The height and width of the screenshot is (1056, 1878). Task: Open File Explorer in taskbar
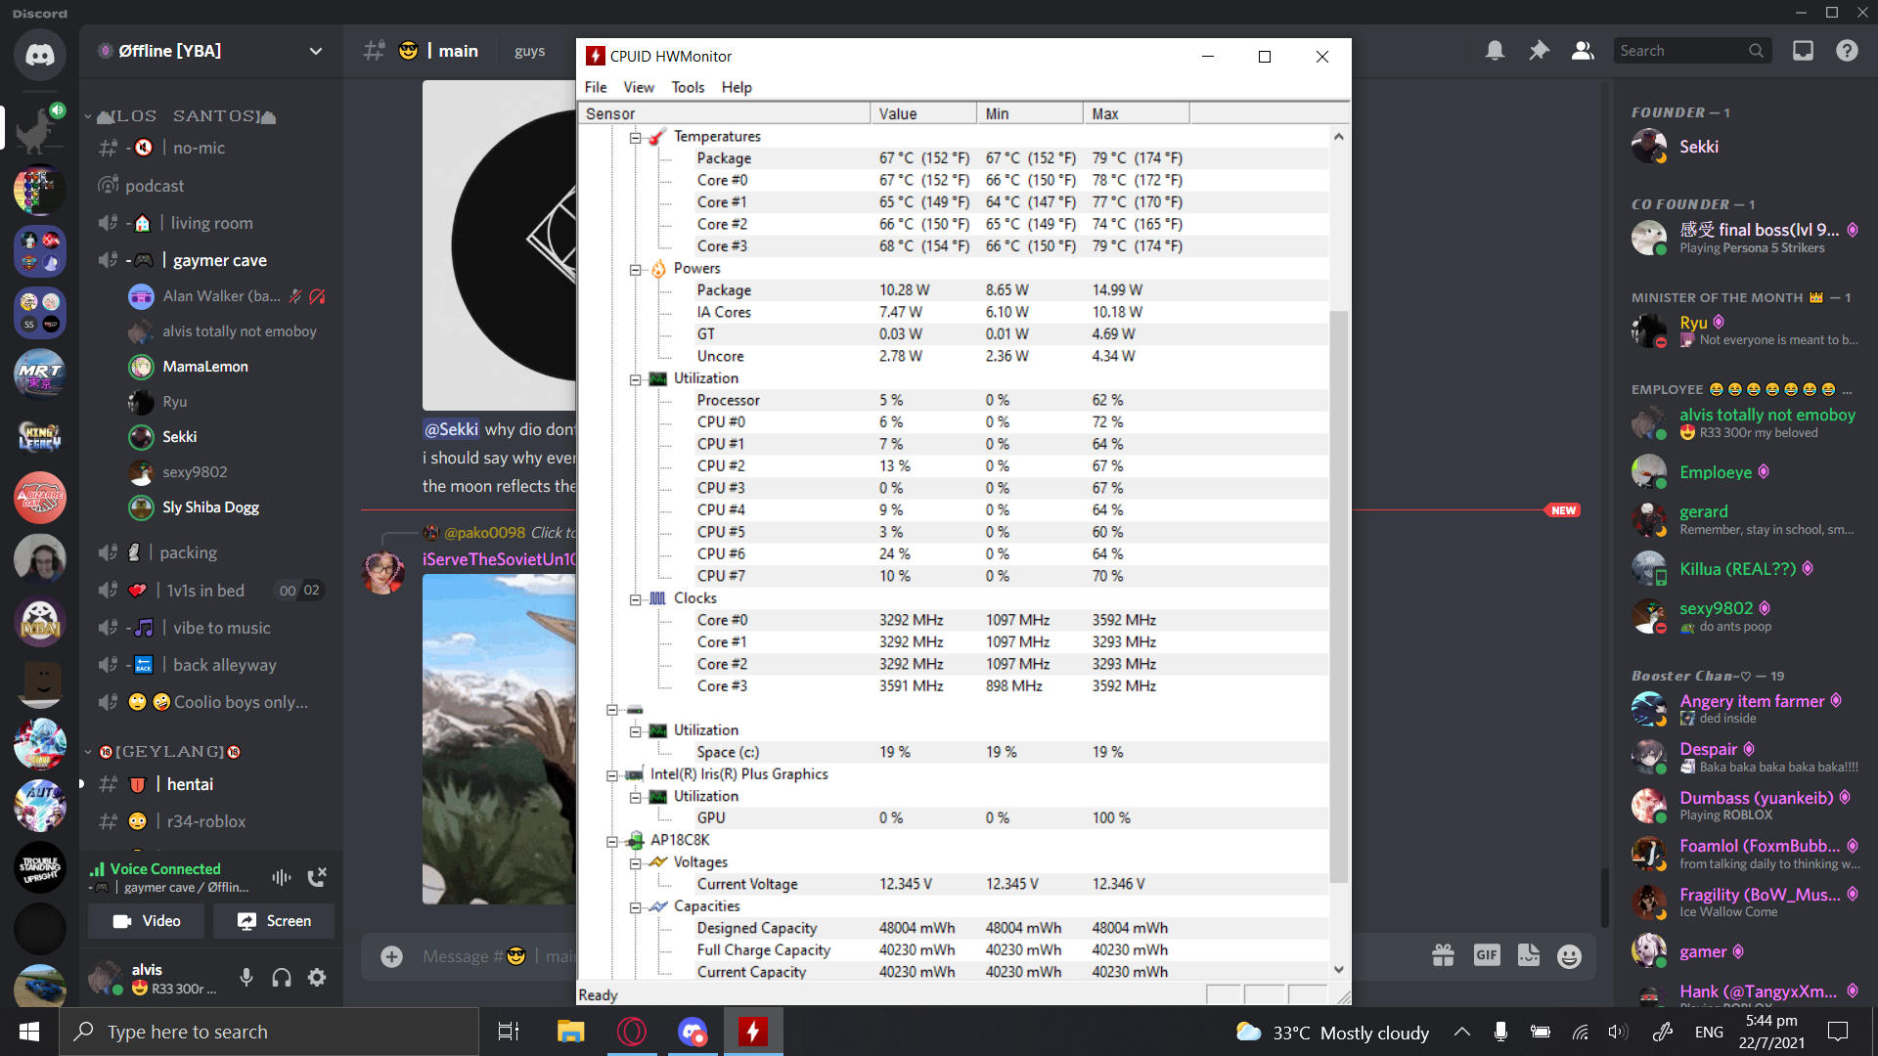tap(570, 1032)
